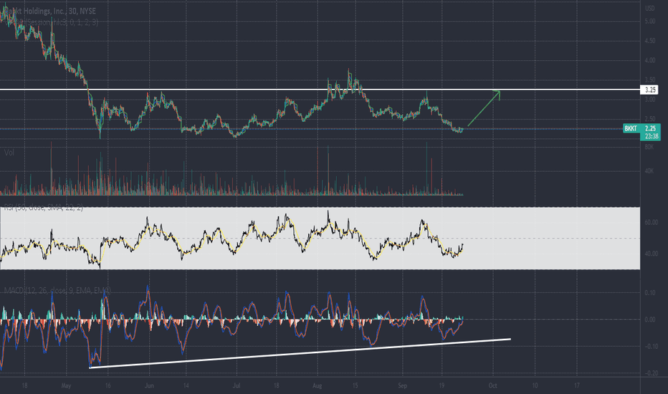Select the RSI indicator legend label
Screen dimensions: 668x394
coord(44,208)
